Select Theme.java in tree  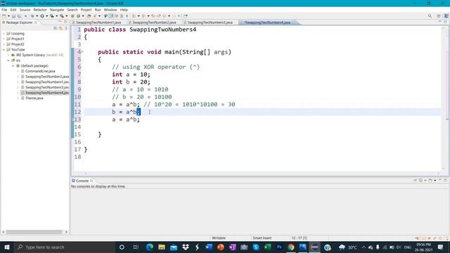[34, 98]
